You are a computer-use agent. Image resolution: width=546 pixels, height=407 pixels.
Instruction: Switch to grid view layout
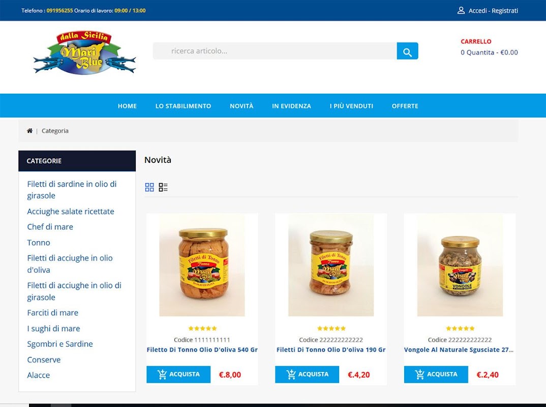coord(149,187)
